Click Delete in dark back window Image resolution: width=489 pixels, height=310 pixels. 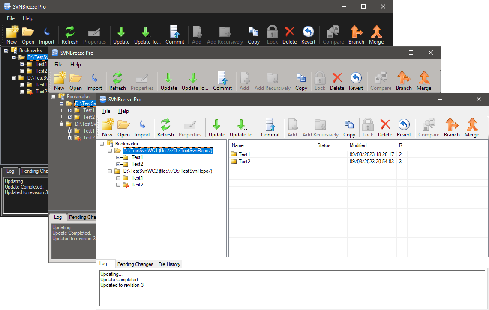pos(290,35)
